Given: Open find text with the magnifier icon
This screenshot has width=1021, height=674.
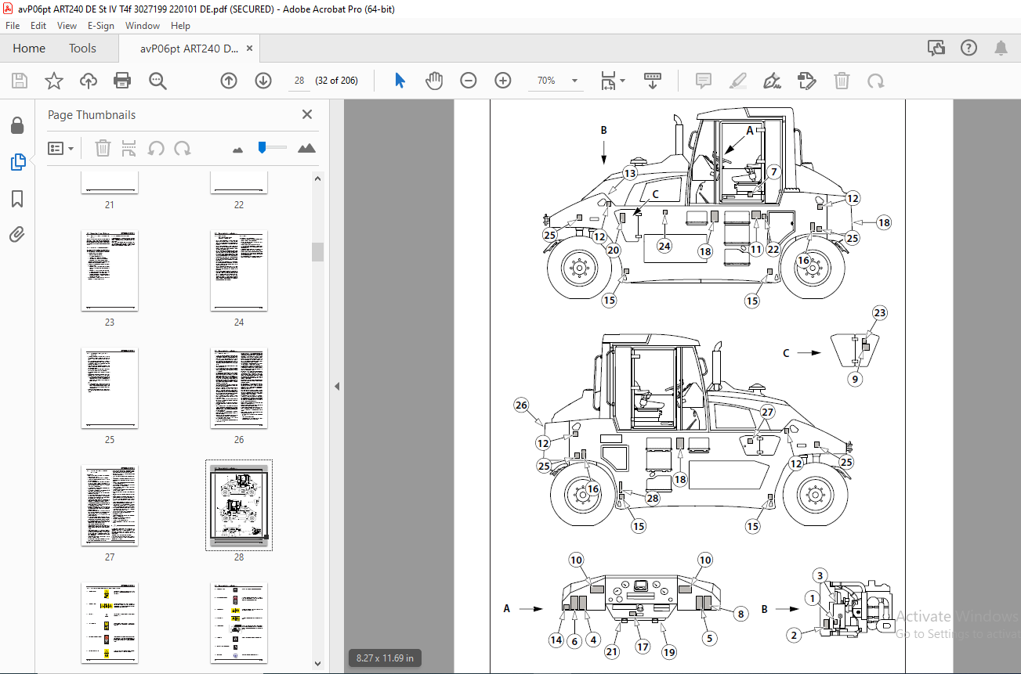Looking at the screenshot, I should click(x=157, y=81).
